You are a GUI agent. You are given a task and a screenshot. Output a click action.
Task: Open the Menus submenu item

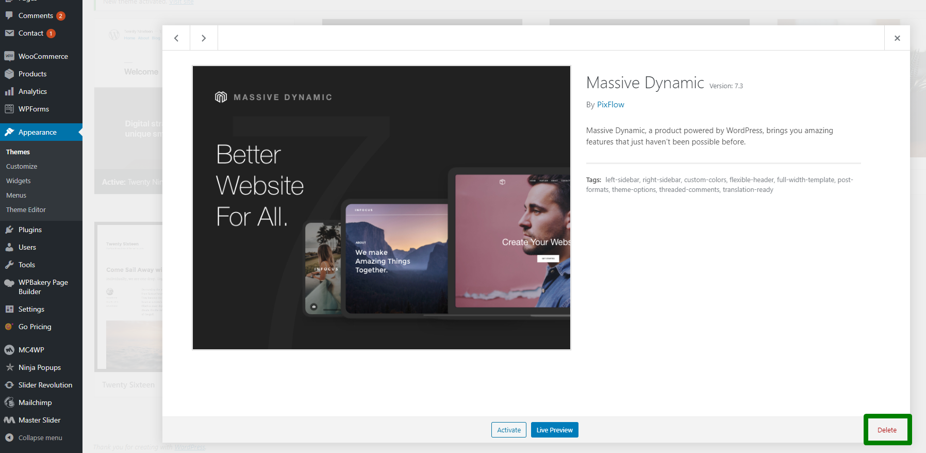[x=16, y=195]
